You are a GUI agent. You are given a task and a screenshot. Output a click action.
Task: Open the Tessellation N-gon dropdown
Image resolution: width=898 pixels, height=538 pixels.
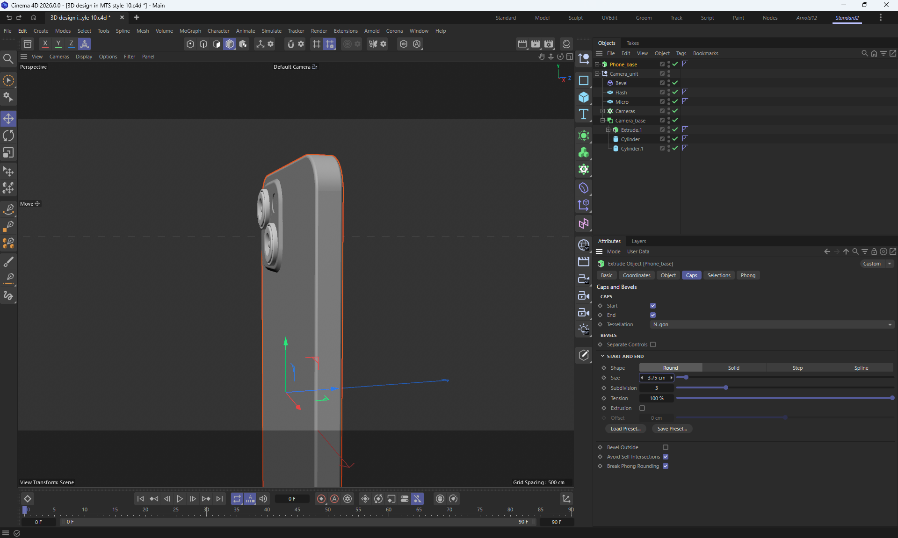(x=772, y=324)
